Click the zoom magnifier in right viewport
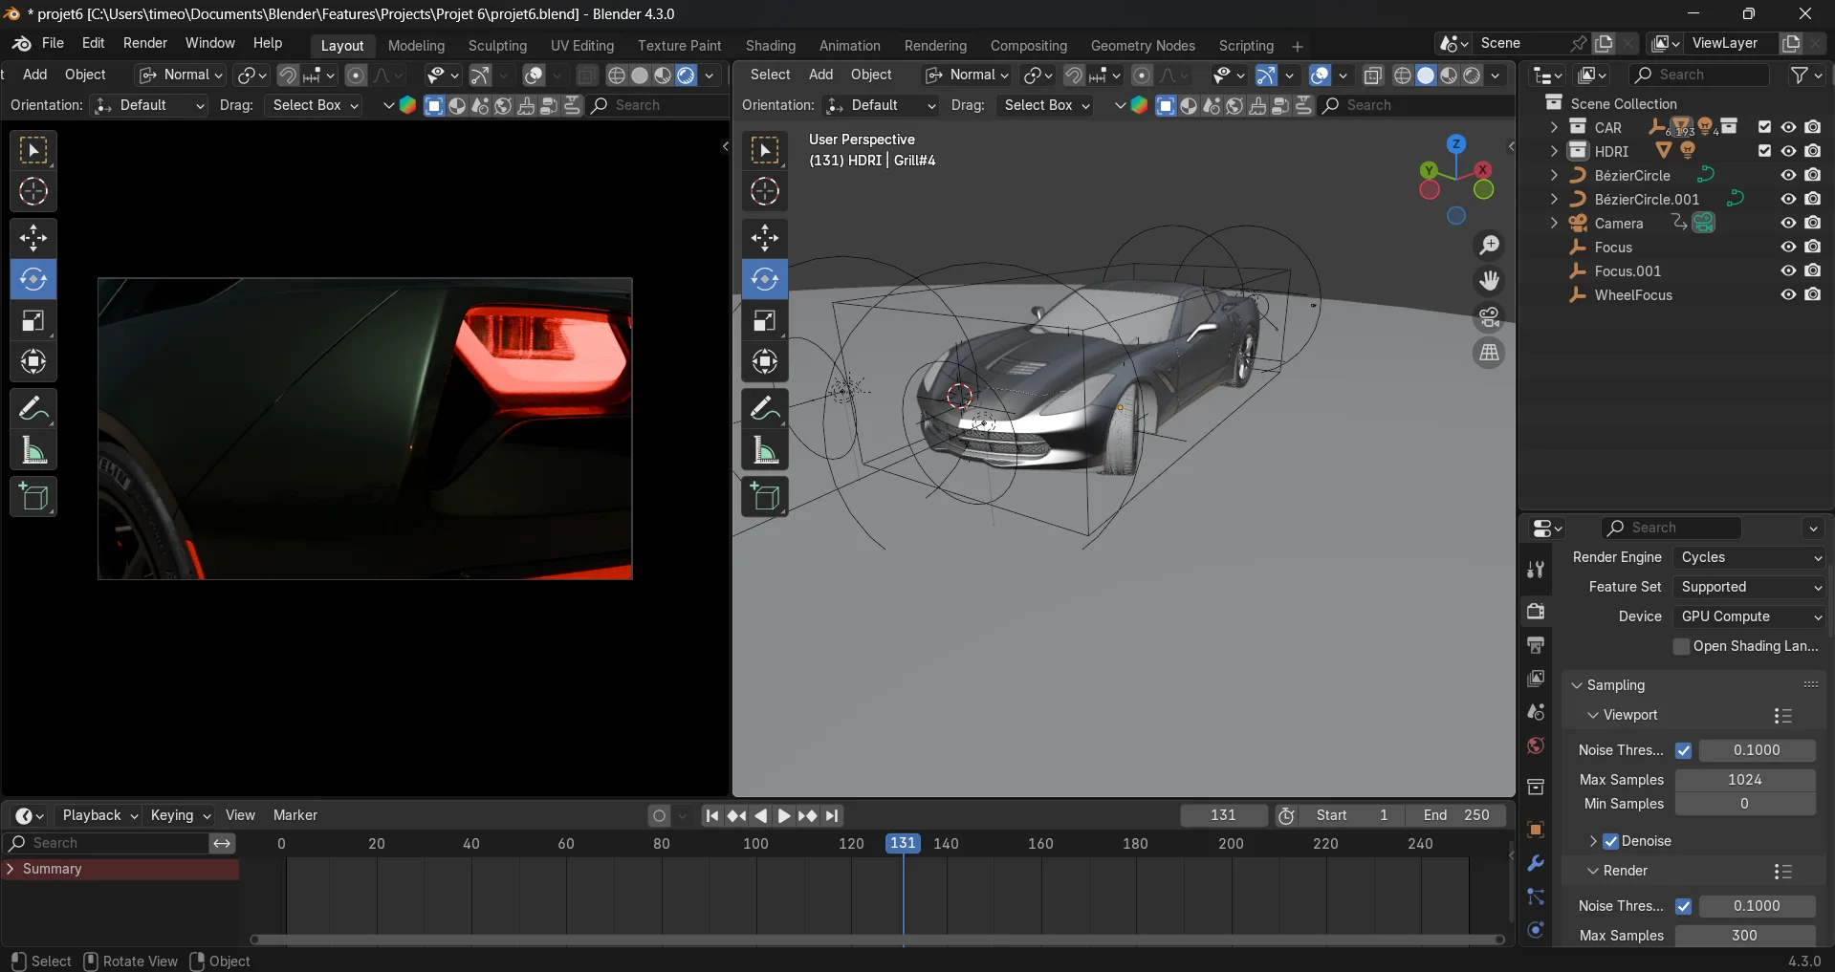This screenshot has width=1835, height=972. point(1489,246)
